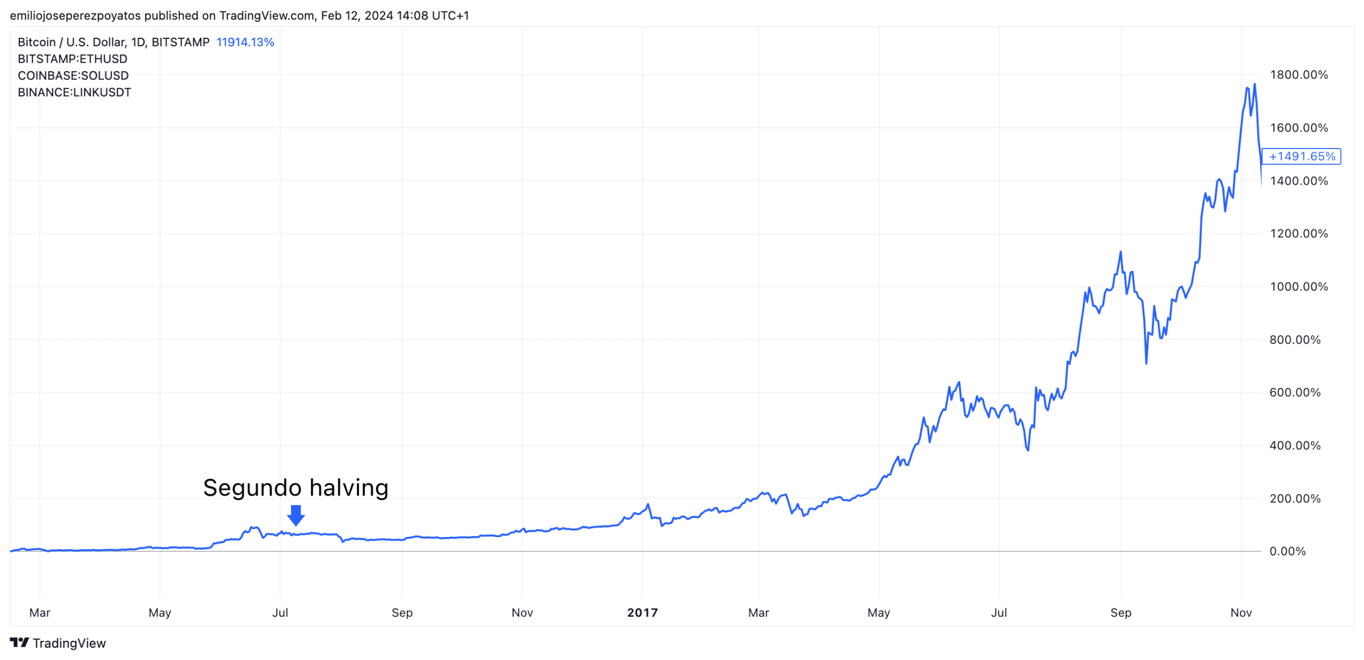Select the Segundo halving text annotation
This screenshot has height=660, width=1364.
296,488
